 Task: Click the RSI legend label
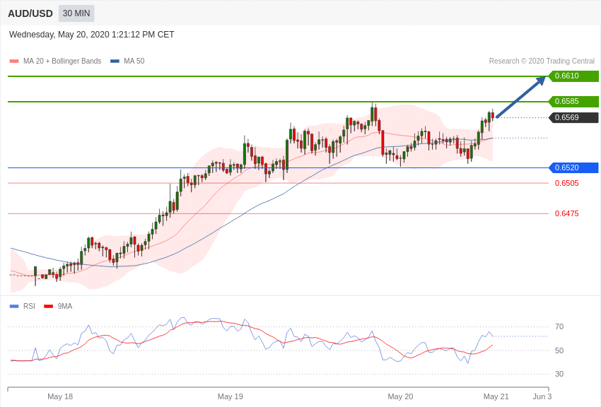[x=29, y=306]
